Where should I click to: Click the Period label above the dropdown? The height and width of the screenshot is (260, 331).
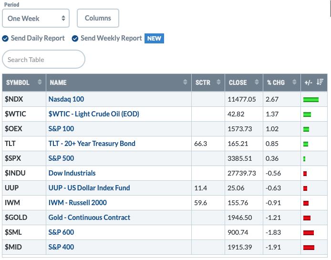coord(11,4)
